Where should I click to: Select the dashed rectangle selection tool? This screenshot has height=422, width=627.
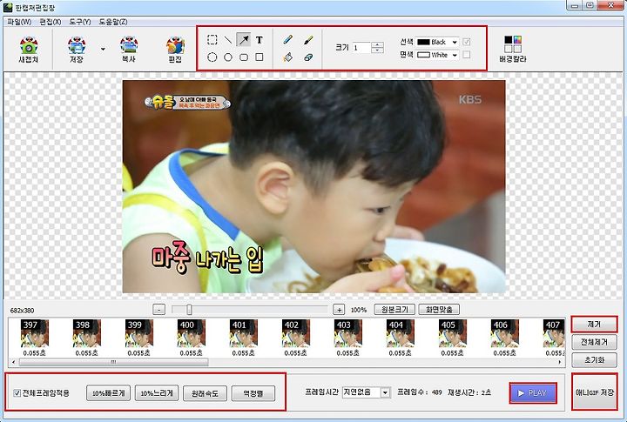coord(212,39)
